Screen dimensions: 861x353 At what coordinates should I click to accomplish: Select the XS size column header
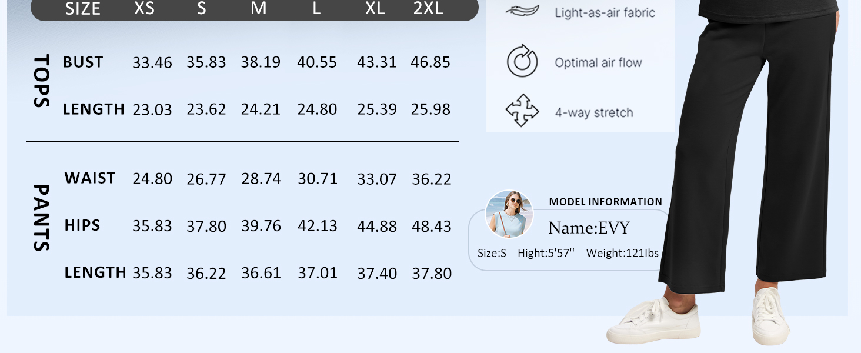[x=144, y=9]
